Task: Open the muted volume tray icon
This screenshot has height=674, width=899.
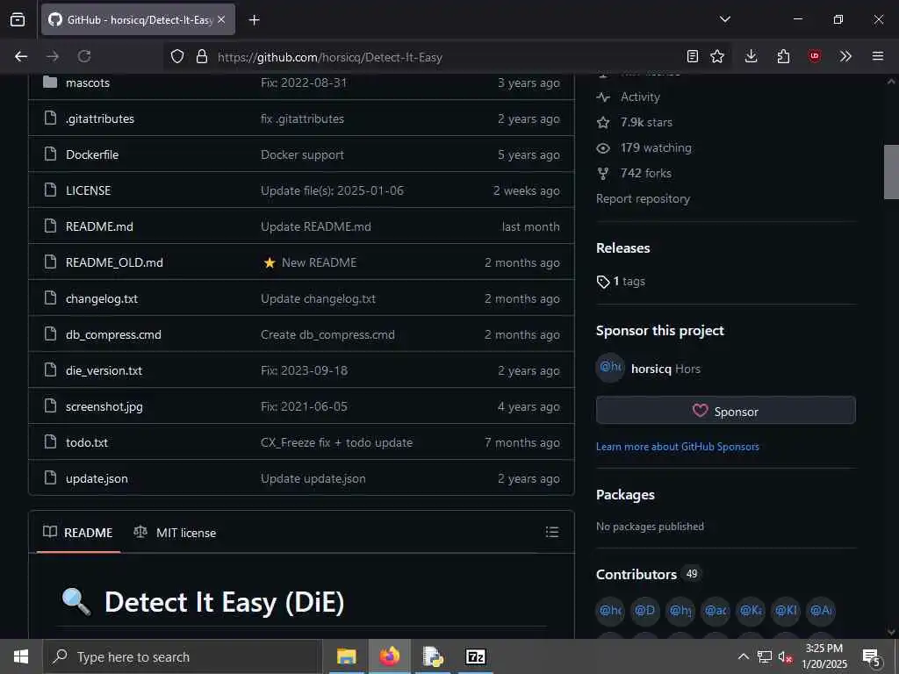Action: click(784, 656)
